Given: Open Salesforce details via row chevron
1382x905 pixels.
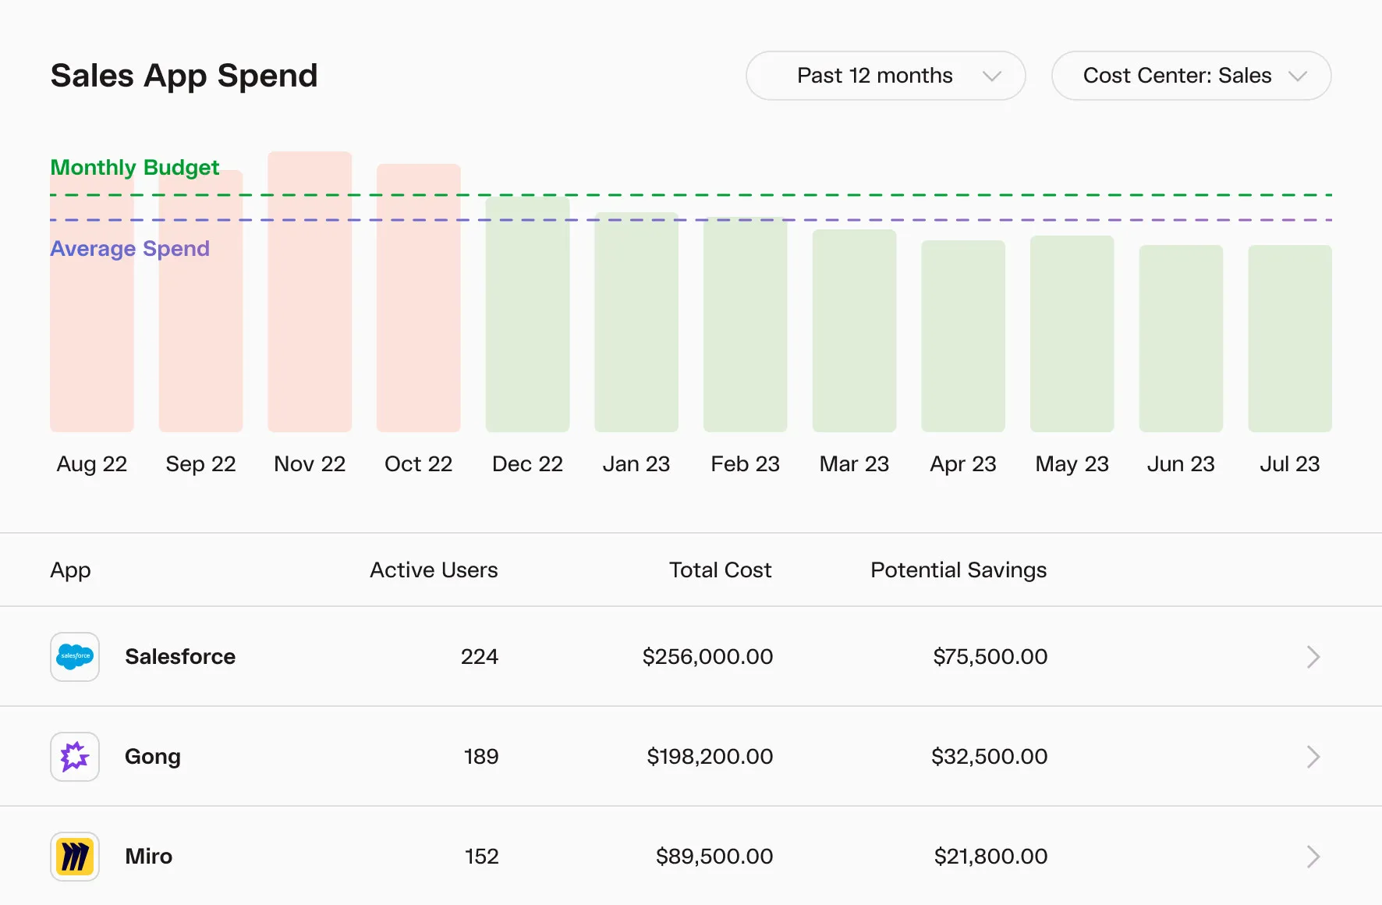Looking at the screenshot, I should tap(1313, 657).
